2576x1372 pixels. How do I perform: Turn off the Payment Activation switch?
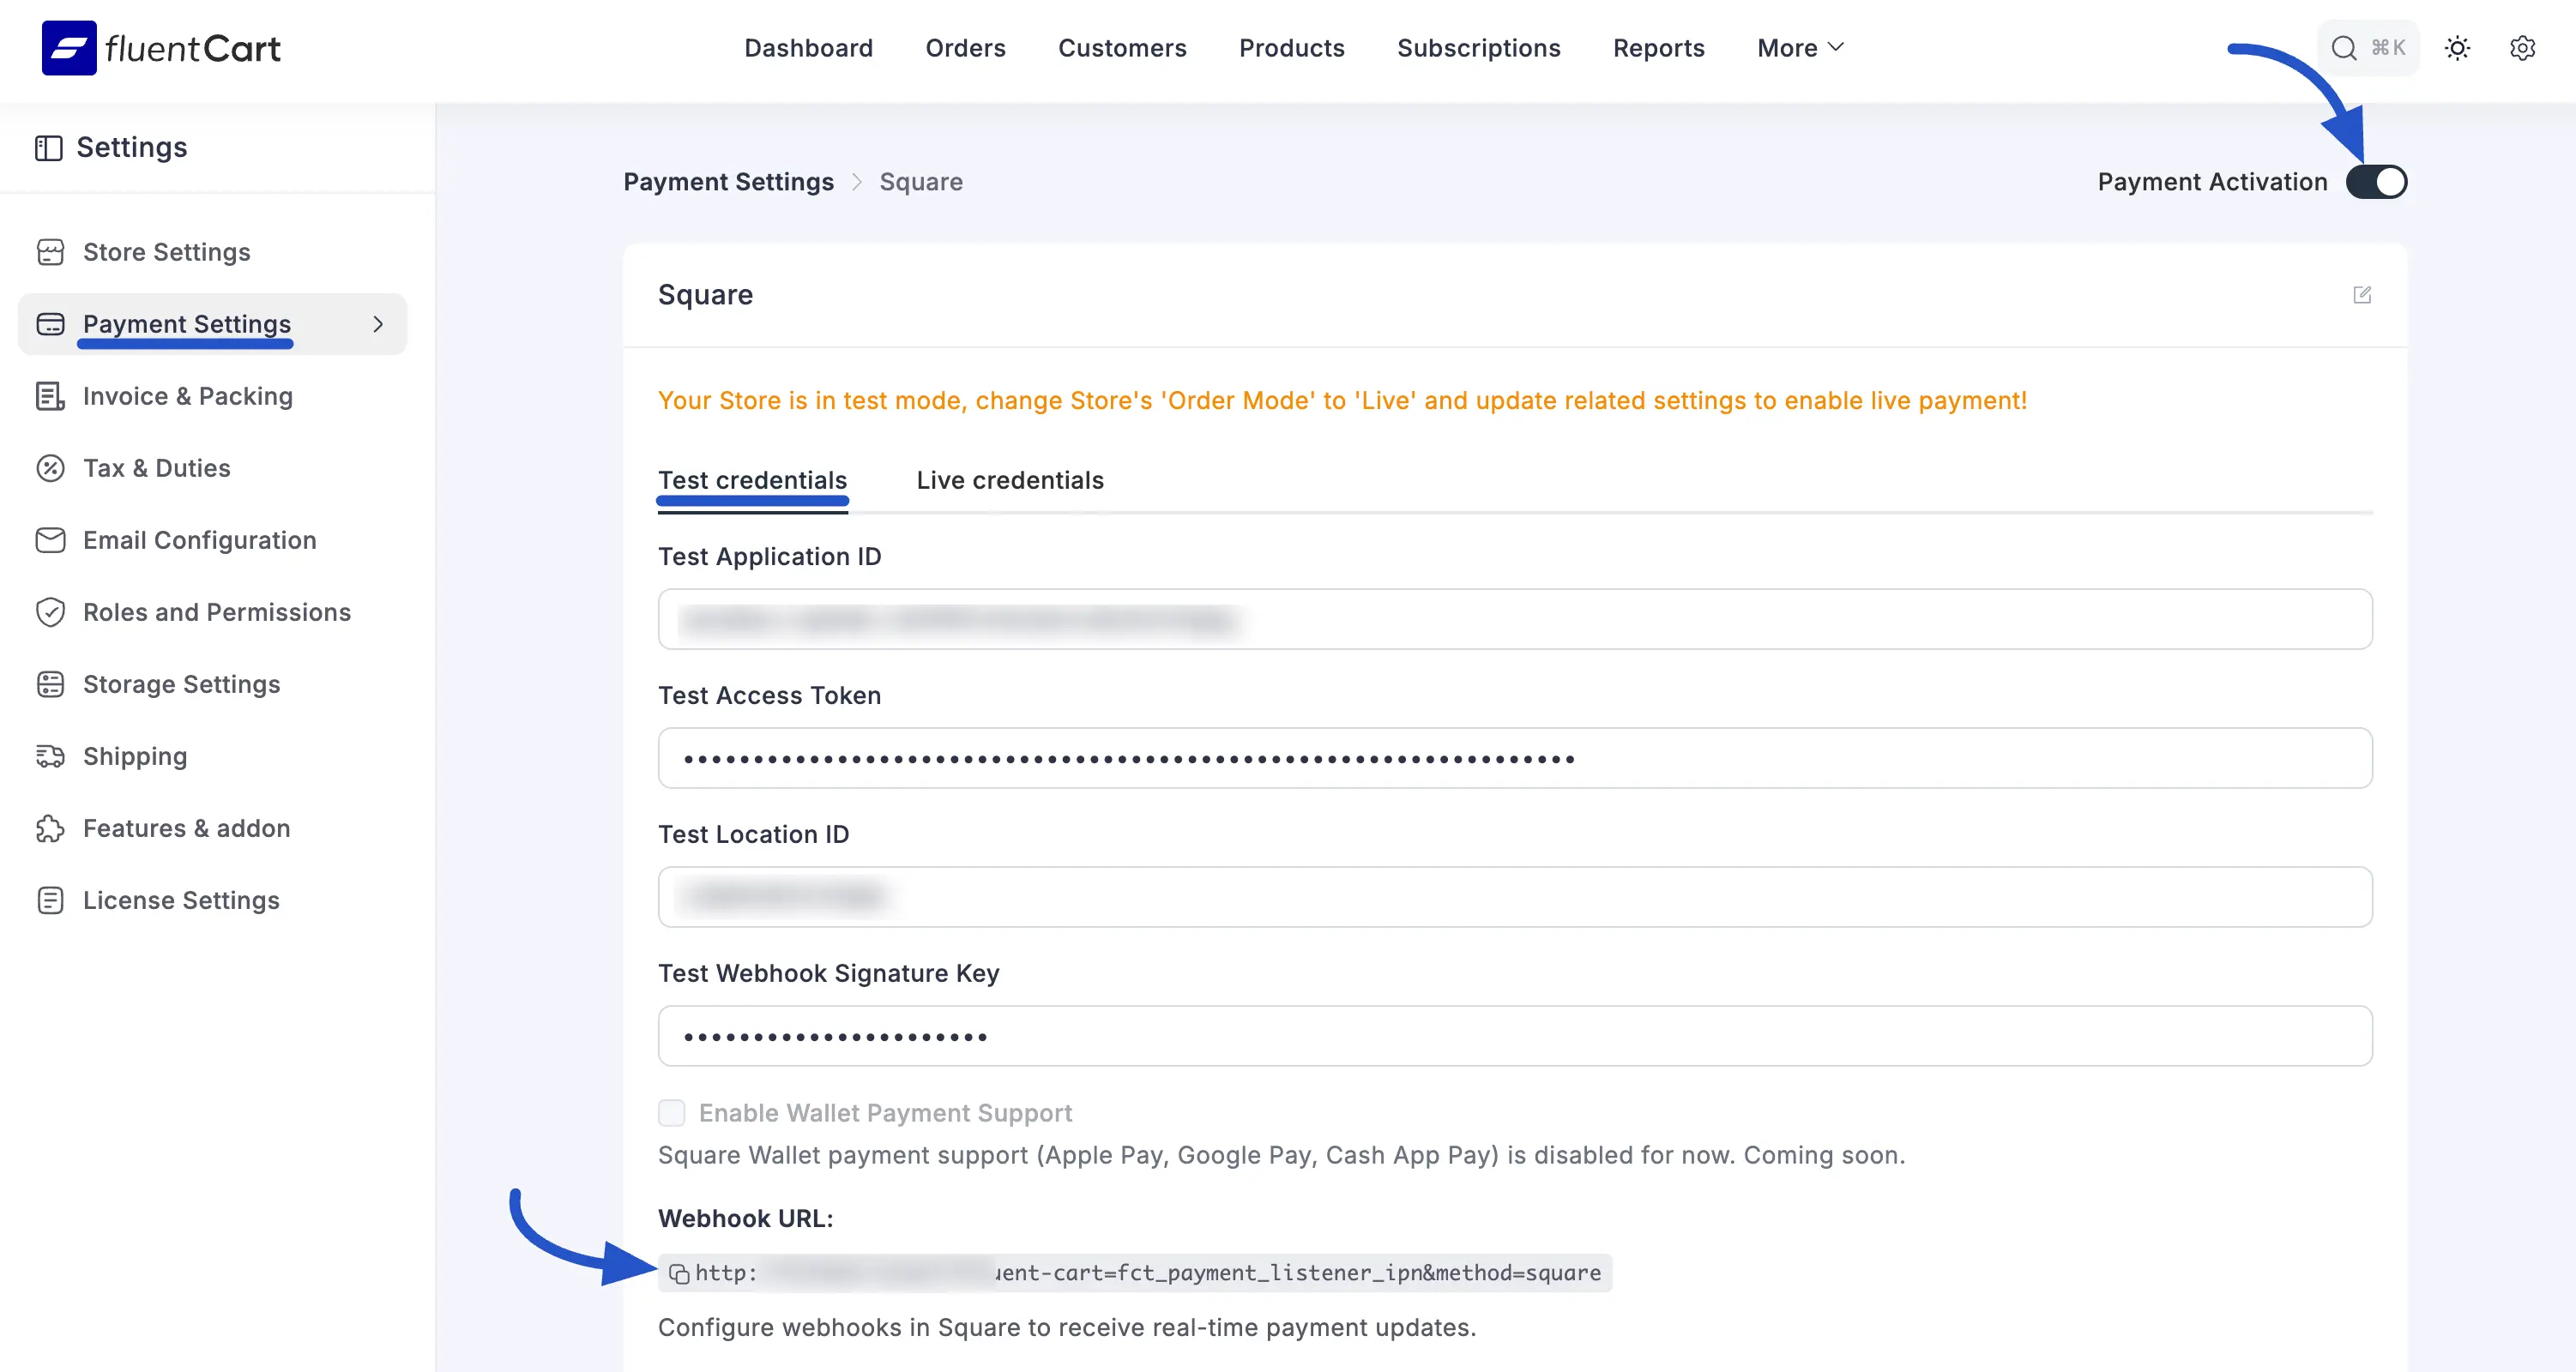tap(2376, 182)
